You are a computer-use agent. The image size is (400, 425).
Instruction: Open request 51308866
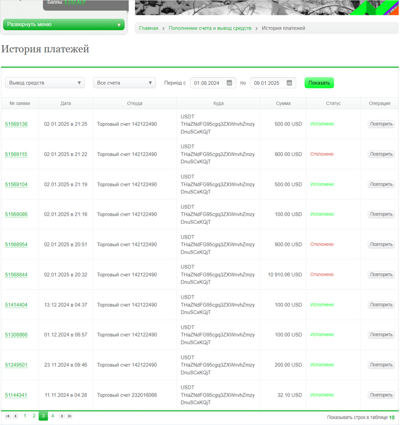point(16,335)
